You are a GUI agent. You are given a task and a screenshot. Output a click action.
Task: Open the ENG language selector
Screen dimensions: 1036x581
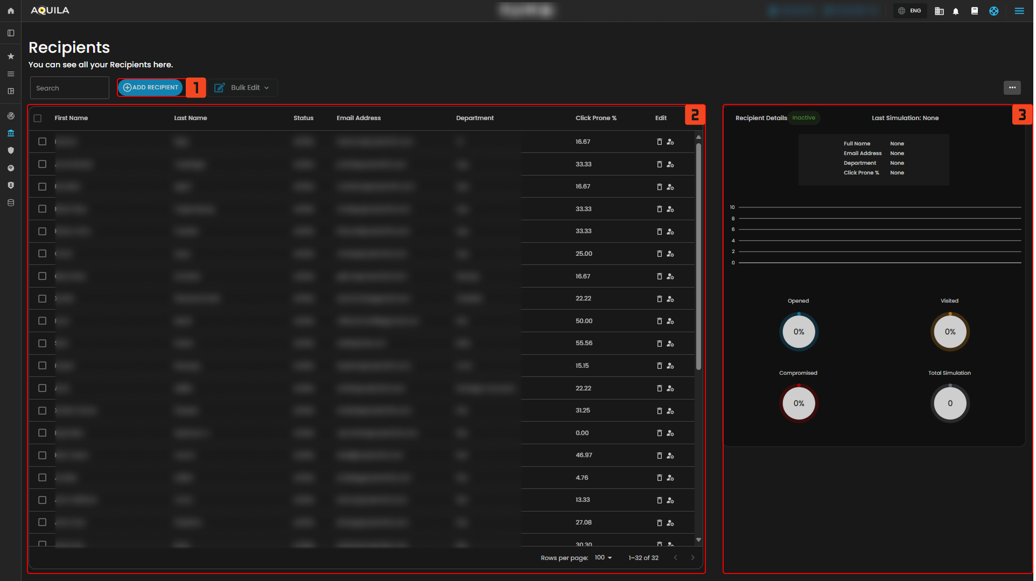click(910, 11)
